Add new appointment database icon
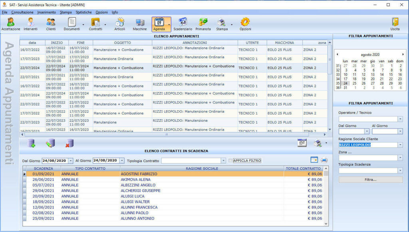 pyautogui.click(x=31, y=143)
